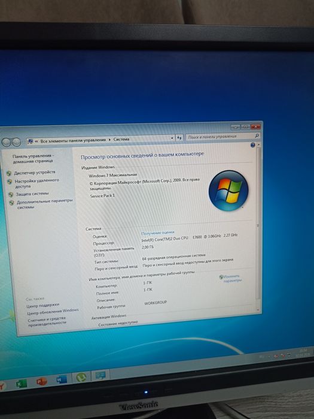Open 'Центр обновления Windows' link
This screenshot has width=314, height=419.
click(x=53, y=312)
